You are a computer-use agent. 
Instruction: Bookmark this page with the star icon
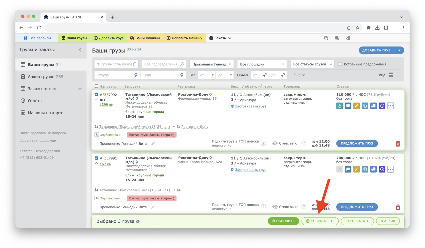pyautogui.click(x=357, y=28)
